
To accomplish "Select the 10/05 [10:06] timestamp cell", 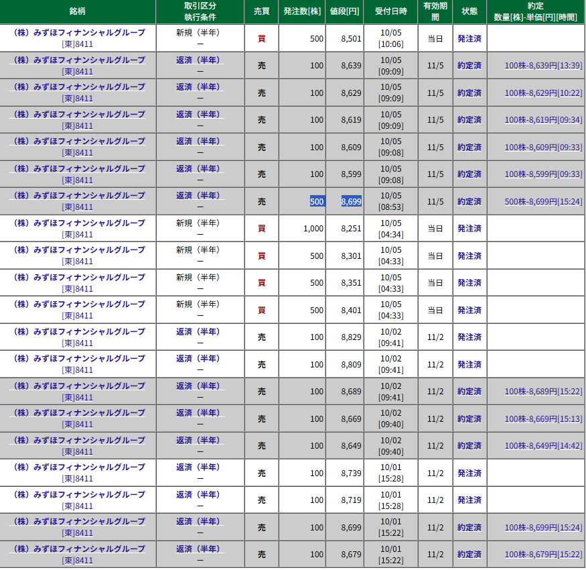I will pyautogui.click(x=391, y=38).
